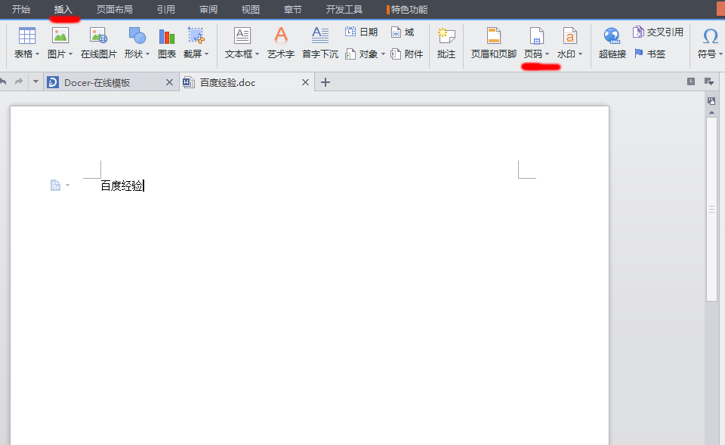Open the dropdown next to paragraph layout icon
Screen dimensions: 725x445
67,185
